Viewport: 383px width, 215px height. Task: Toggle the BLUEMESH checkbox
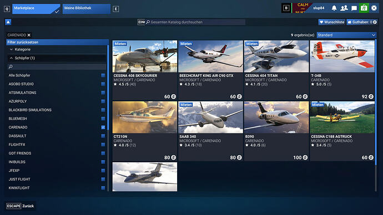(x=103, y=119)
